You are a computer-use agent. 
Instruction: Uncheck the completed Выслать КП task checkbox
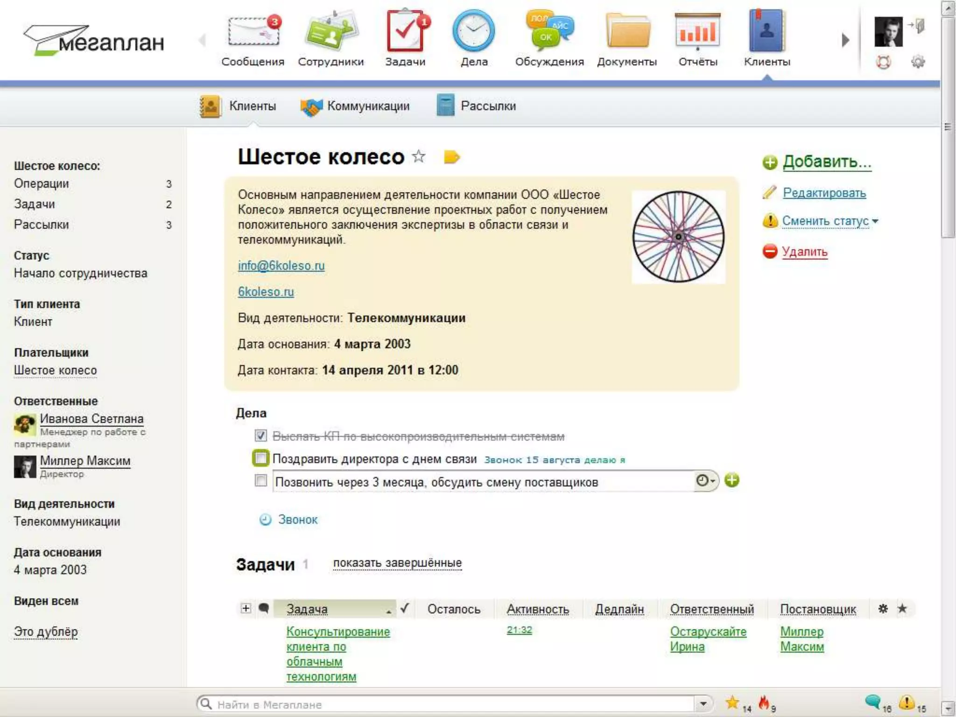[x=260, y=436]
